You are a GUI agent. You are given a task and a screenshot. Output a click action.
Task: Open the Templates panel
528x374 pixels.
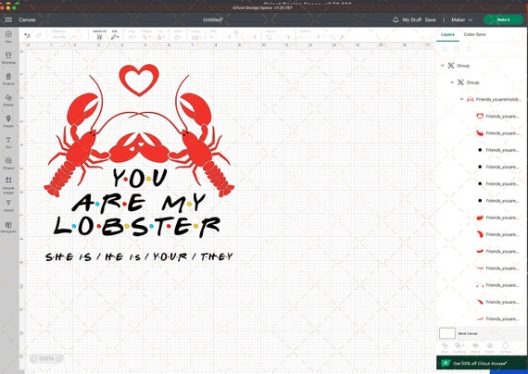pos(8,57)
